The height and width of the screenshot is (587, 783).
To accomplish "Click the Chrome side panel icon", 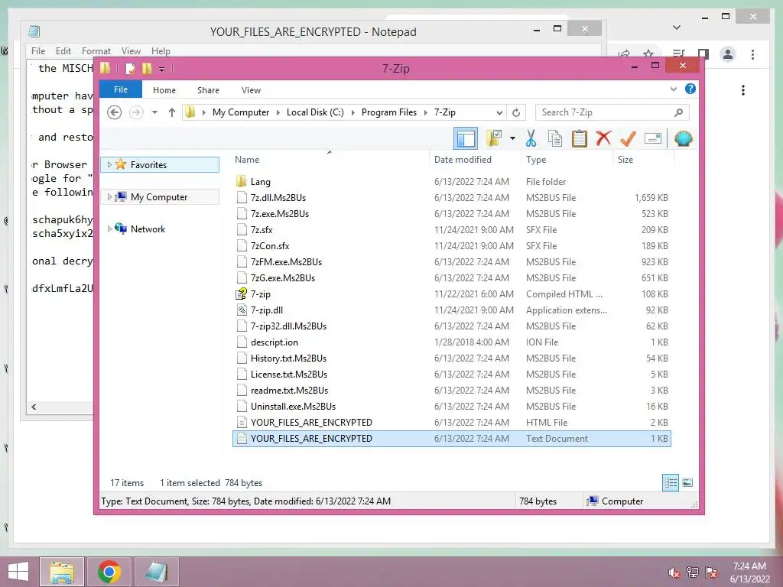I will click(703, 54).
